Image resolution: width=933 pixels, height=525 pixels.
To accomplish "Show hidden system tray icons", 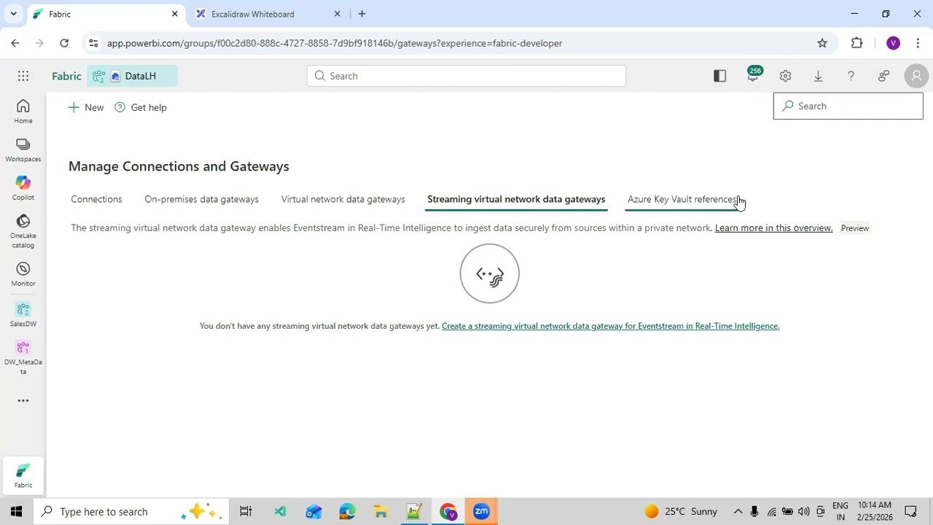I will pos(738,511).
